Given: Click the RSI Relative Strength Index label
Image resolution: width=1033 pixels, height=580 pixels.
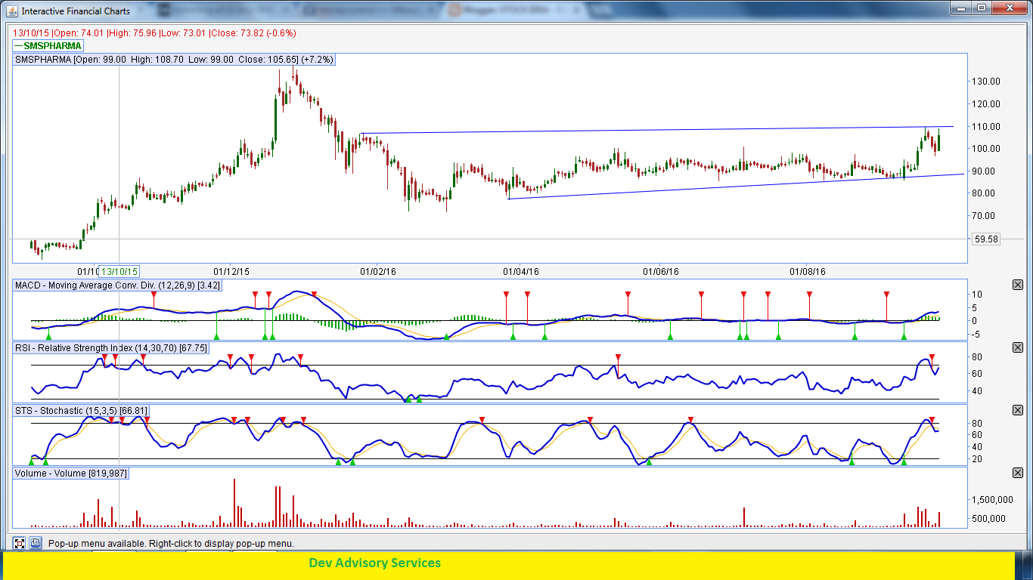Looking at the screenshot, I should tap(111, 347).
